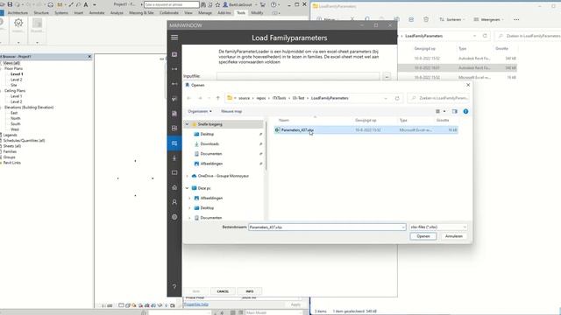The image size is (561, 315).
Task: Click the delete trash icon in Explorer window
Action: (x=426, y=19)
